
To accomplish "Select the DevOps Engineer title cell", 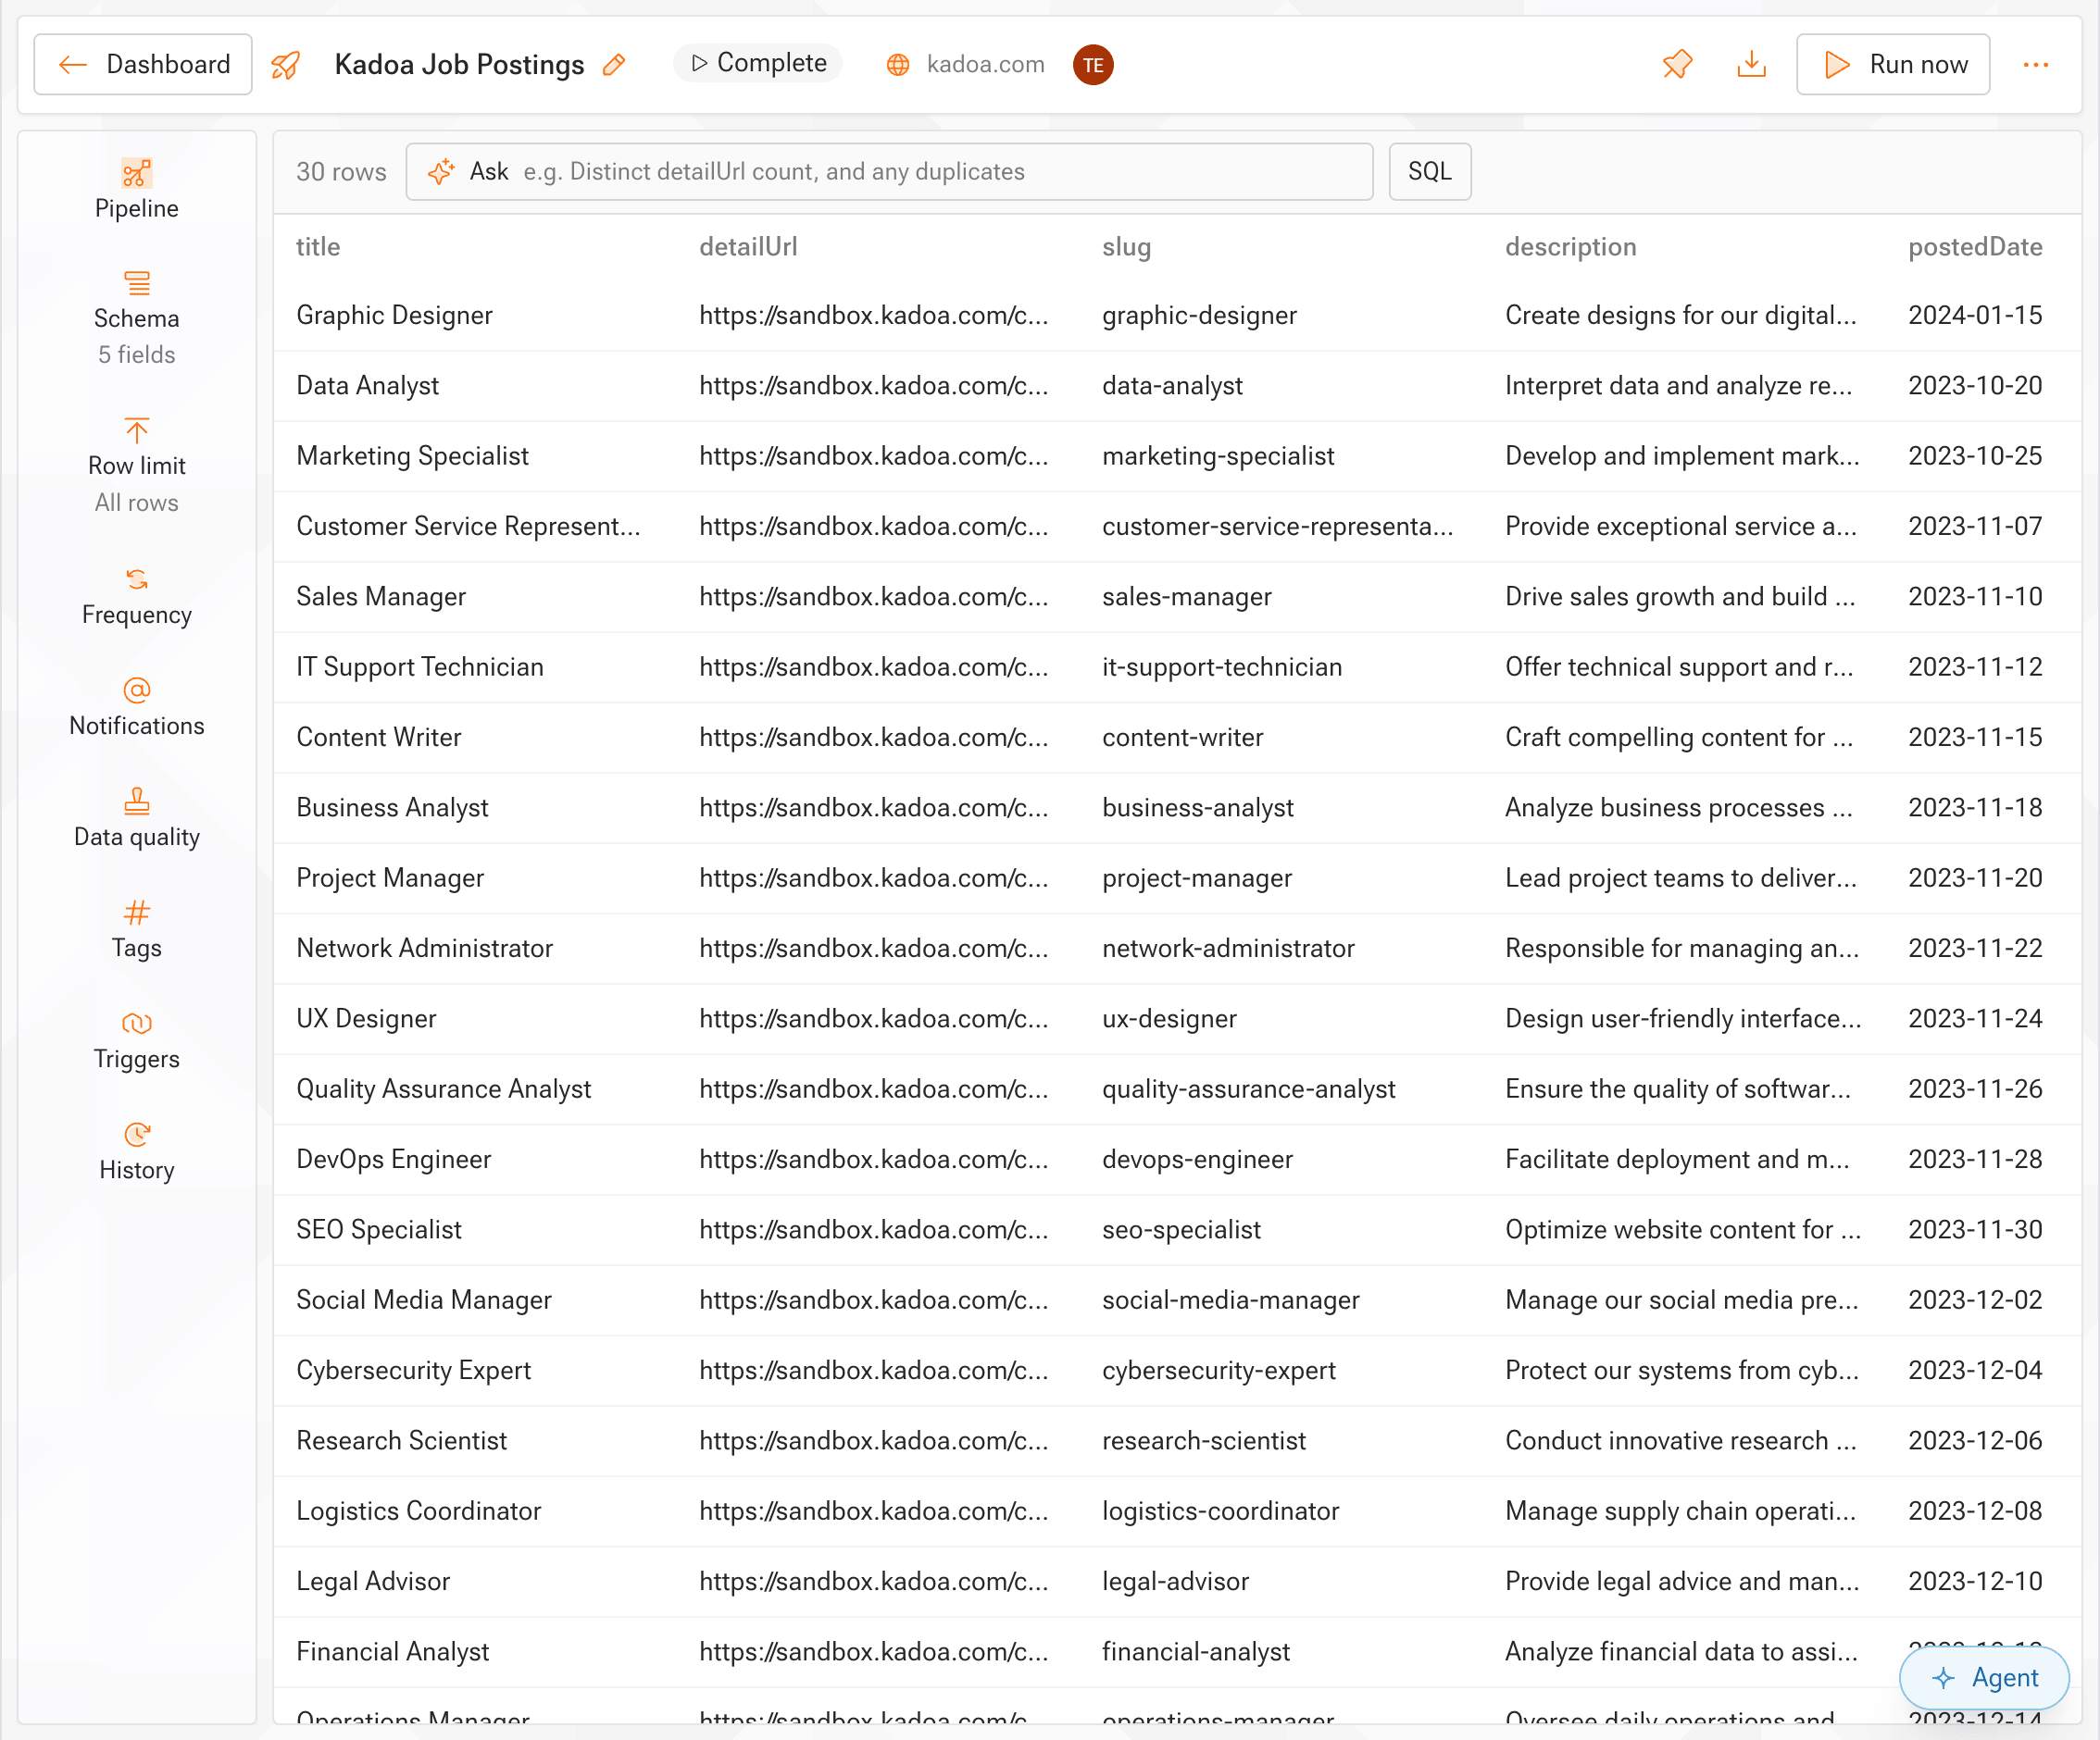I will (x=393, y=1160).
